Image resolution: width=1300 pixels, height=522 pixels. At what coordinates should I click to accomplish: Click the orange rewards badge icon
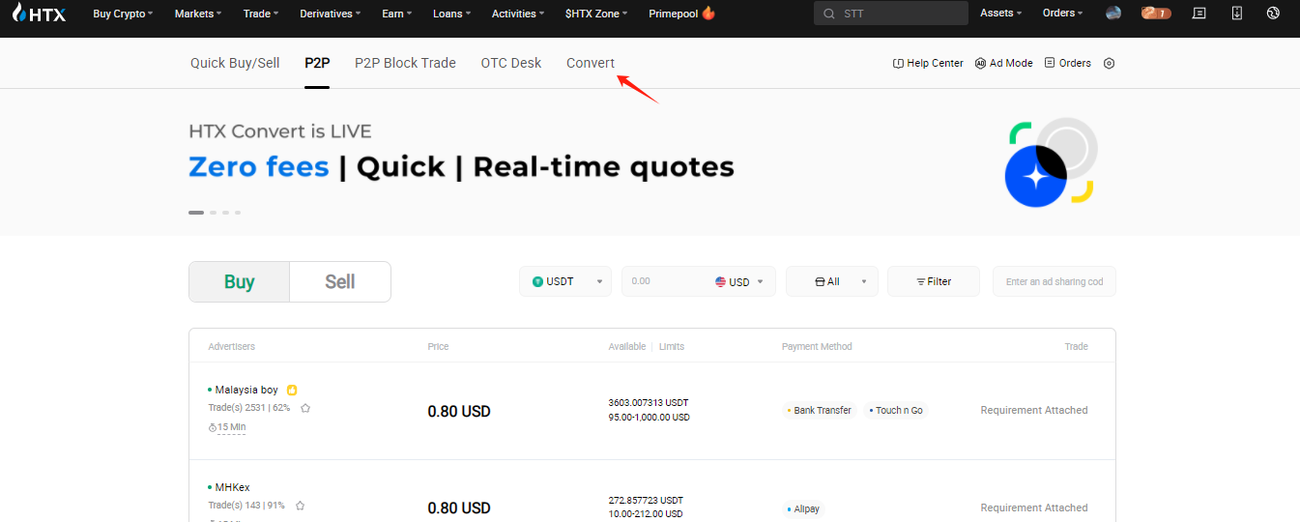1156,14
